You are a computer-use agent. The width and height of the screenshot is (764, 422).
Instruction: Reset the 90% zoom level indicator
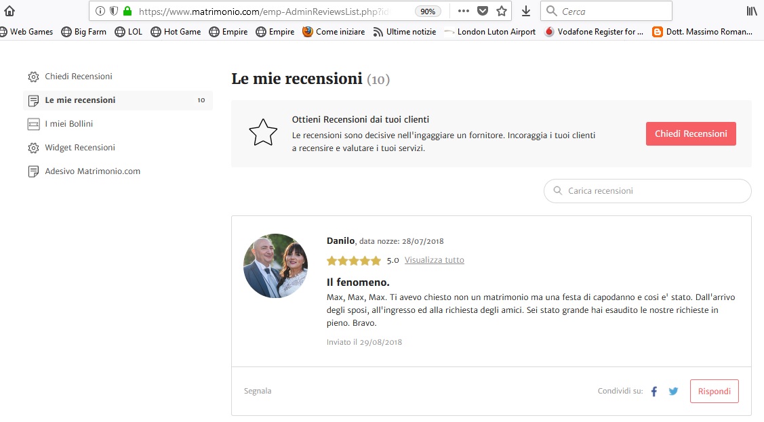pyautogui.click(x=428, y=12)
